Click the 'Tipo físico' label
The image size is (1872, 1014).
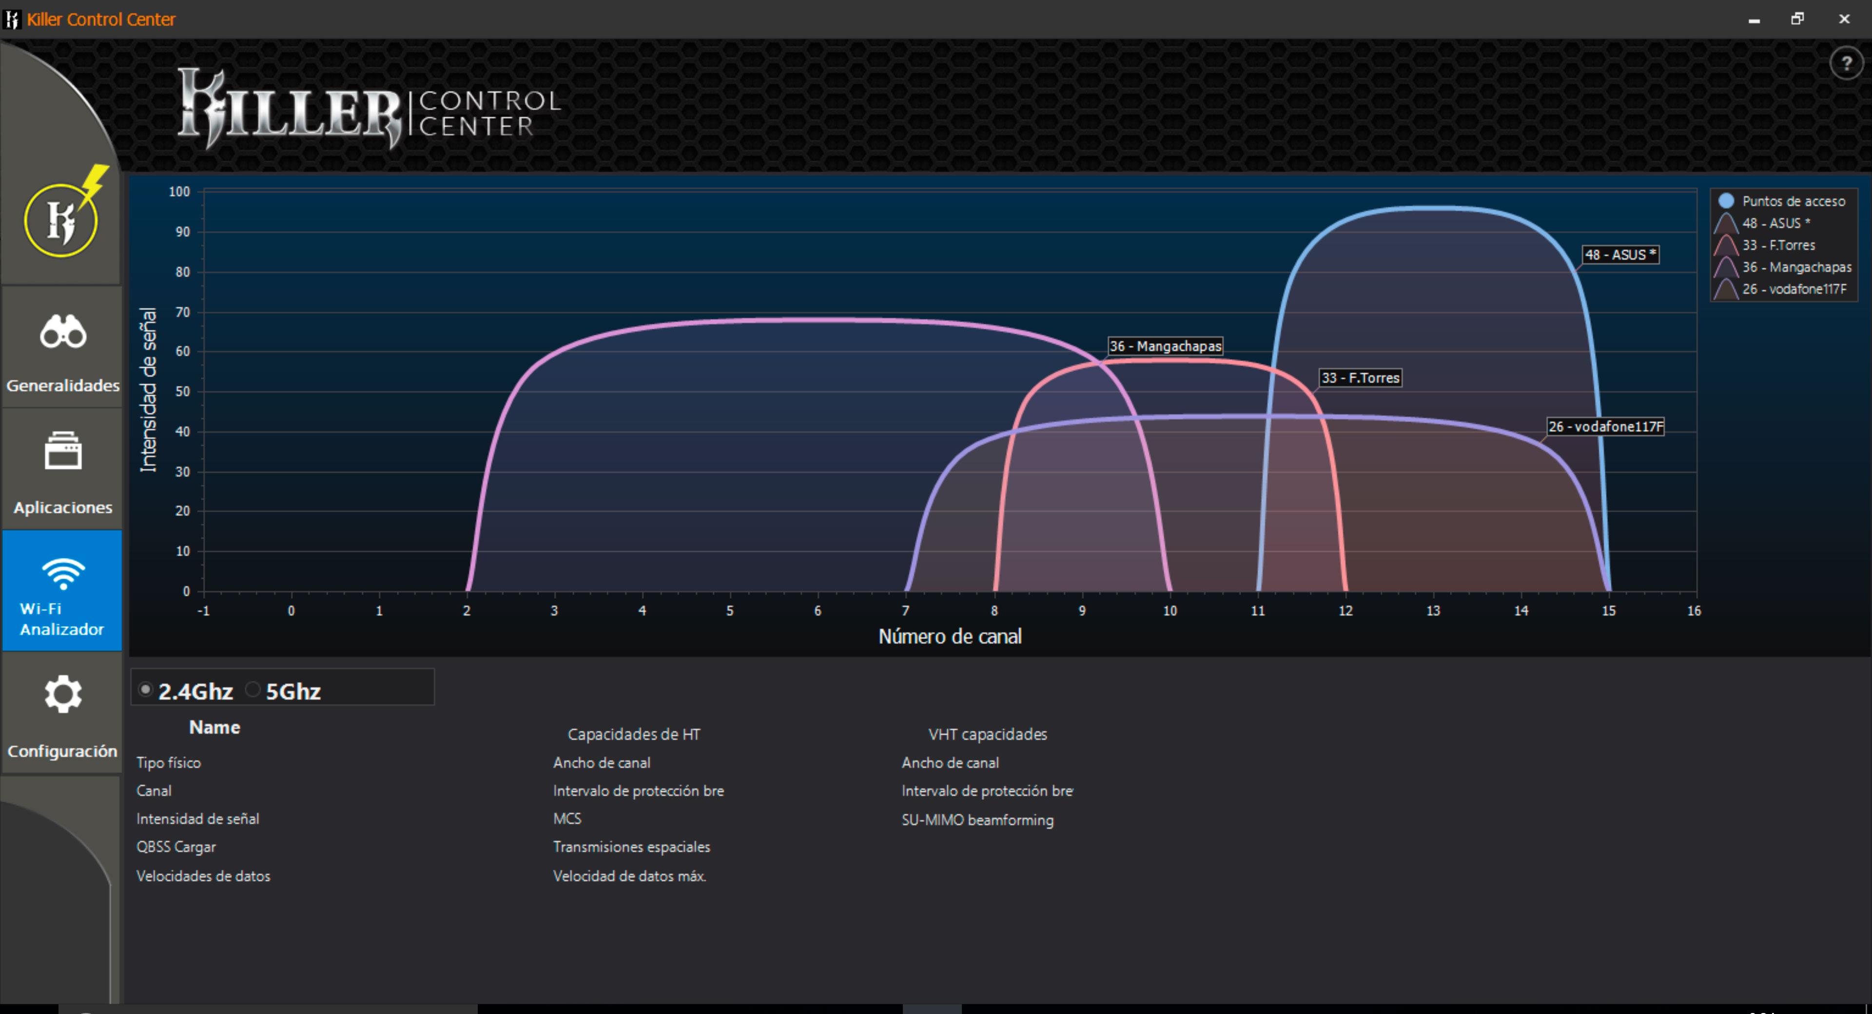point(169,762)
